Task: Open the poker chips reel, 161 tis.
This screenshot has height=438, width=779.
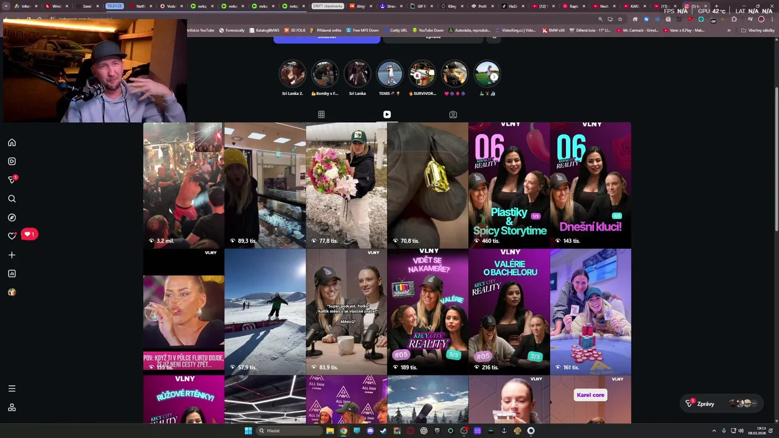Action: click(x=590, y=311)
